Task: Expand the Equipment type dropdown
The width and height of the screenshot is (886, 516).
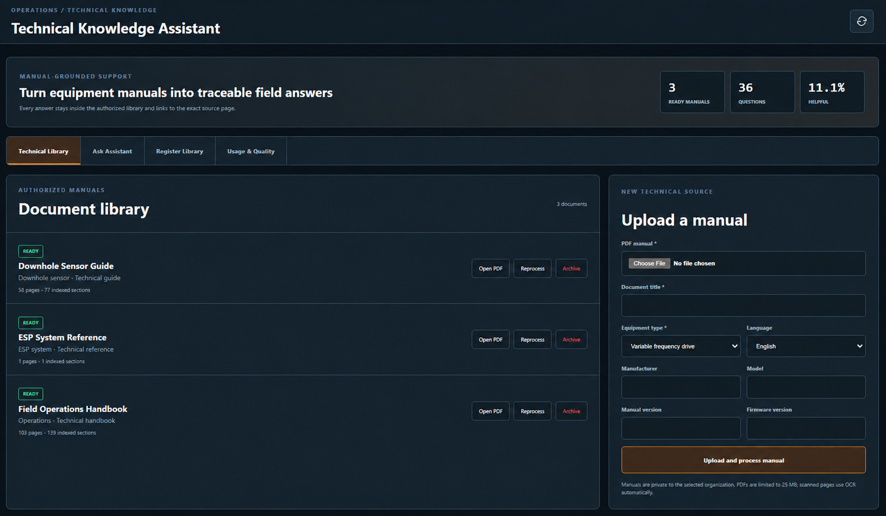Action: [681, 346]
